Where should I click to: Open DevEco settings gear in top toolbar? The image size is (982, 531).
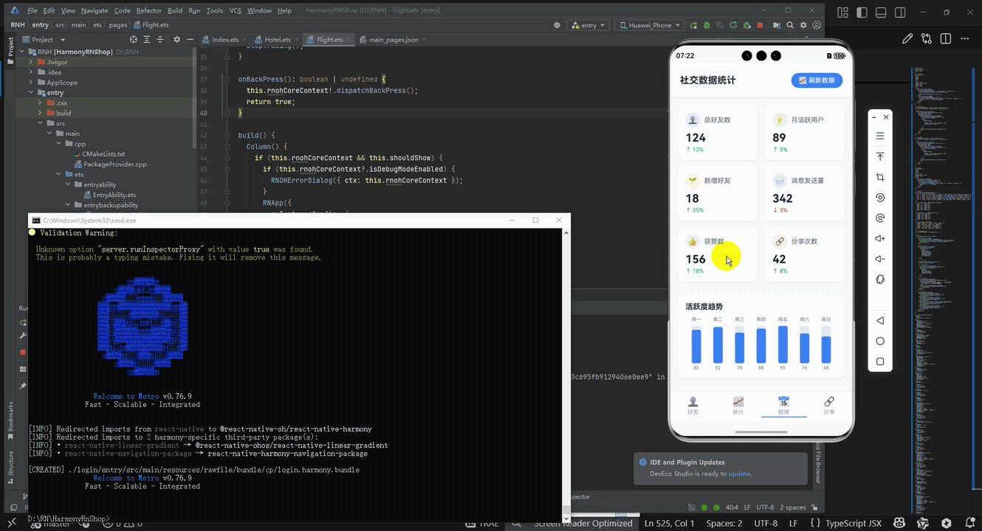pos(803,25)
